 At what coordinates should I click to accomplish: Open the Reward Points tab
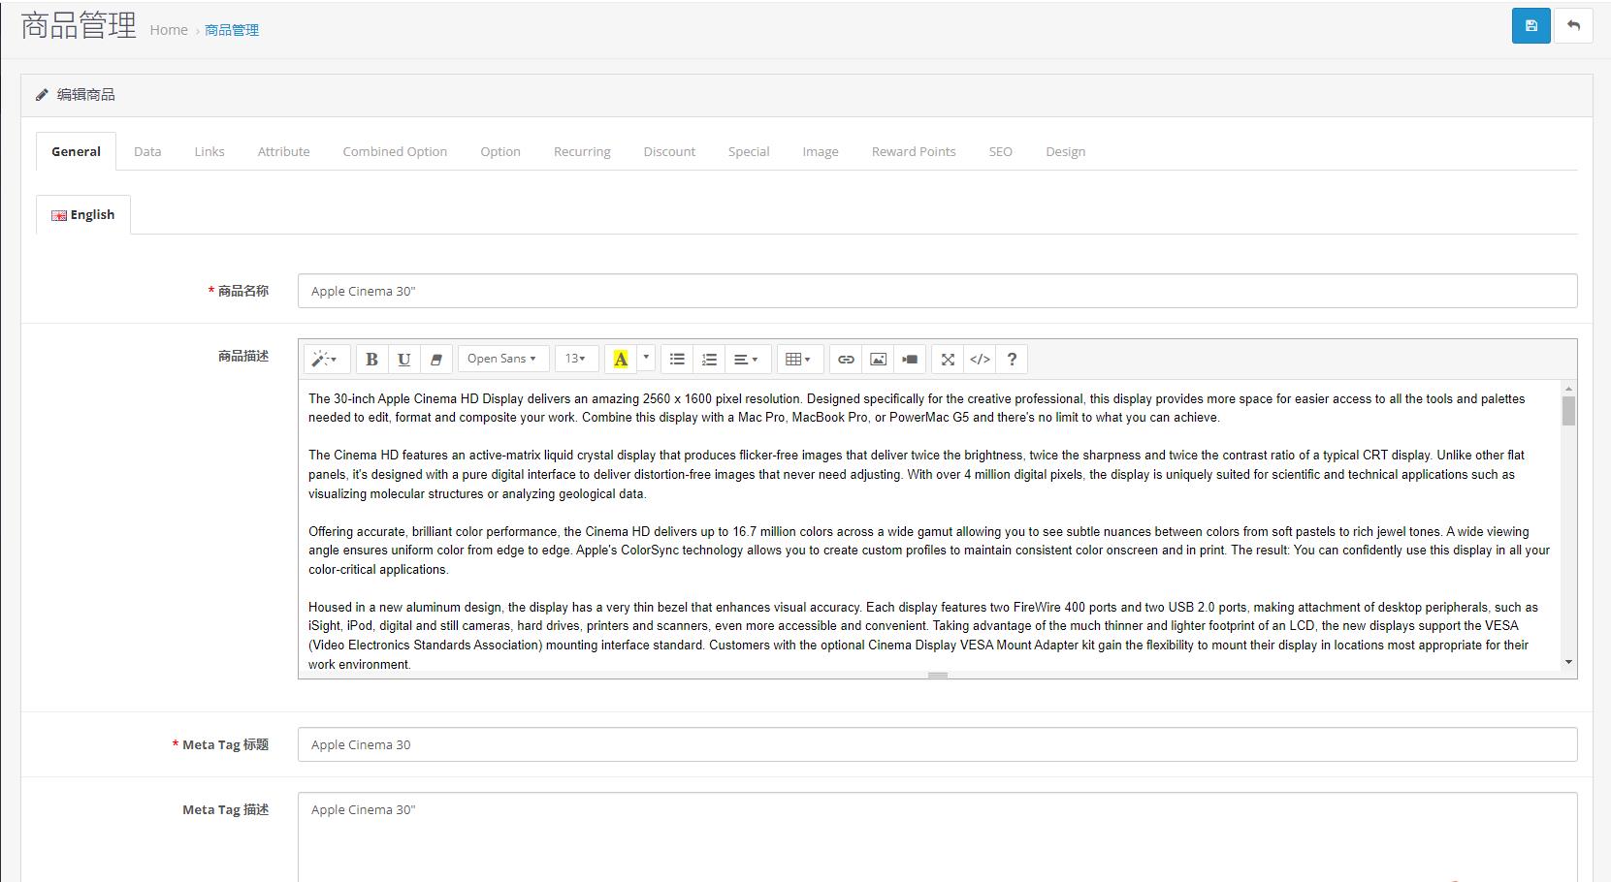(x=913, y=152)
